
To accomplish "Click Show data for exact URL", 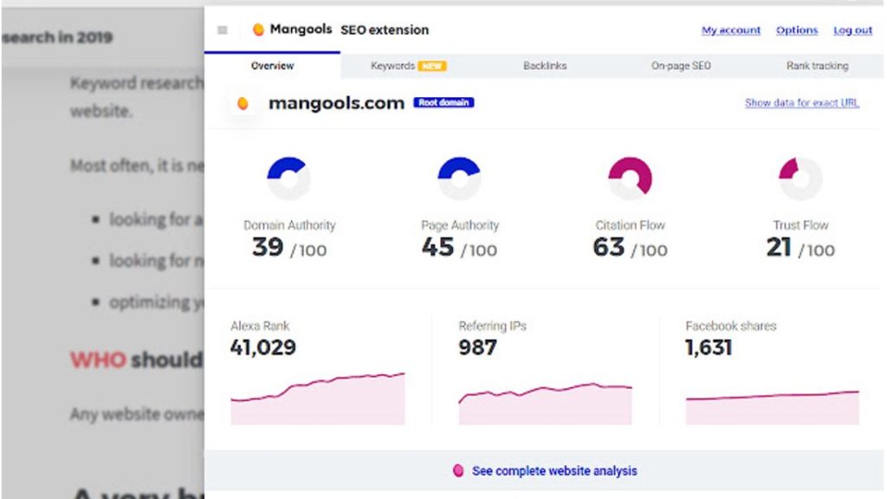I will tap(801, 103).
